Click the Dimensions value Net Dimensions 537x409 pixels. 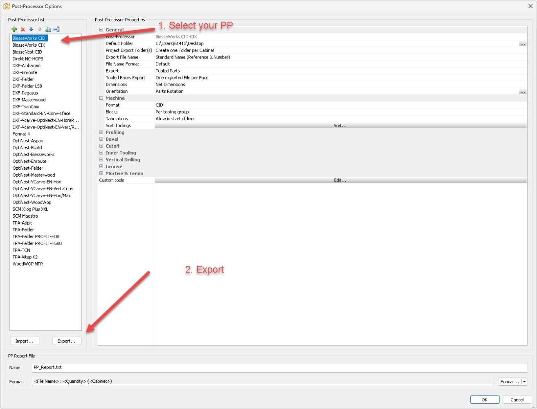tap(170, 85)
